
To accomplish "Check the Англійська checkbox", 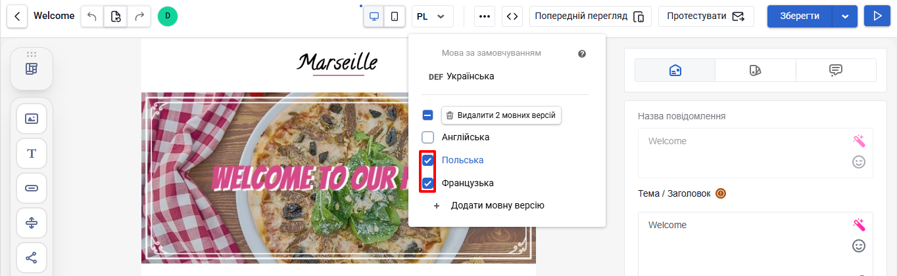I will coord(427,137).
